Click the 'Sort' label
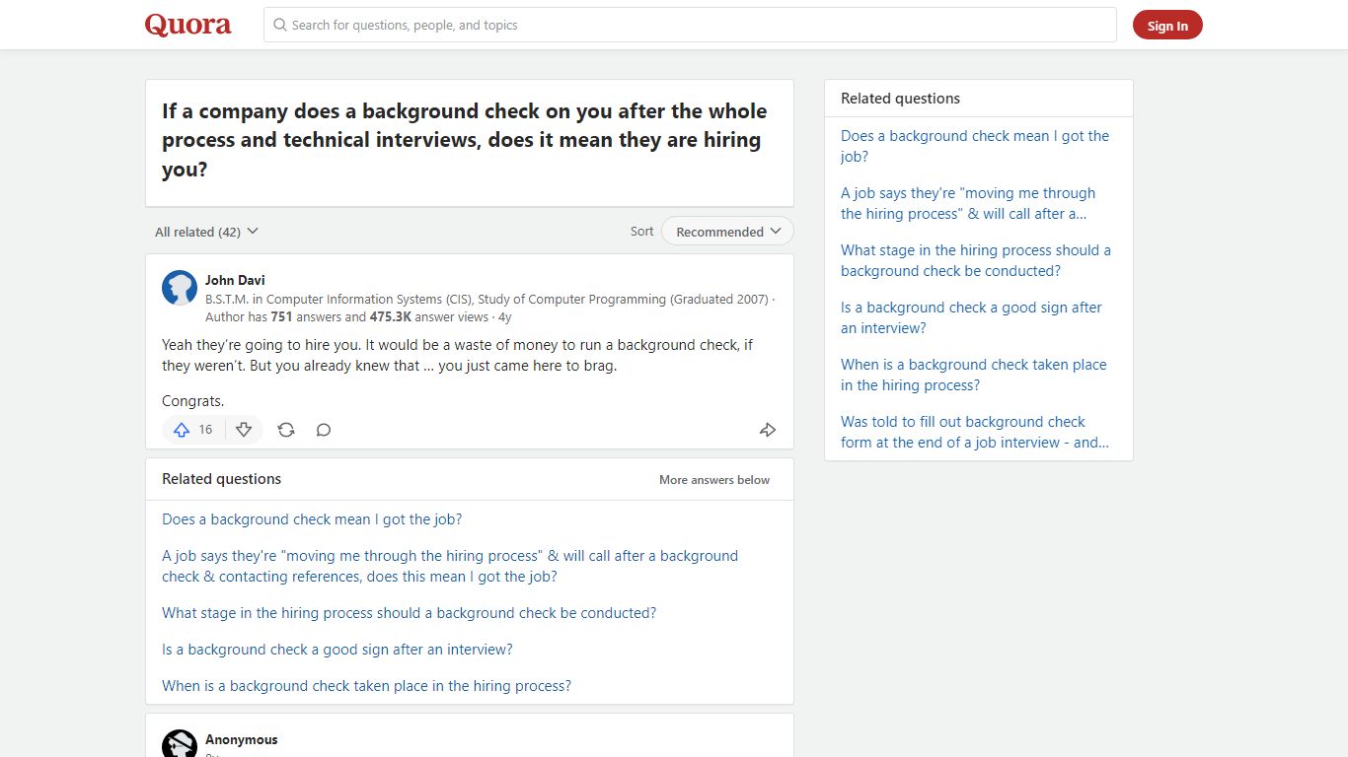This screenshot has height=757, width=1348. point(641,232)
